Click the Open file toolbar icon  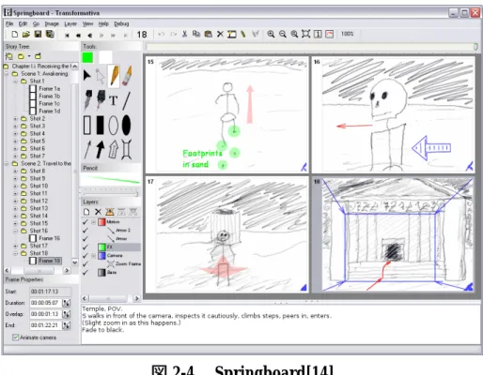tap(26, 34)
